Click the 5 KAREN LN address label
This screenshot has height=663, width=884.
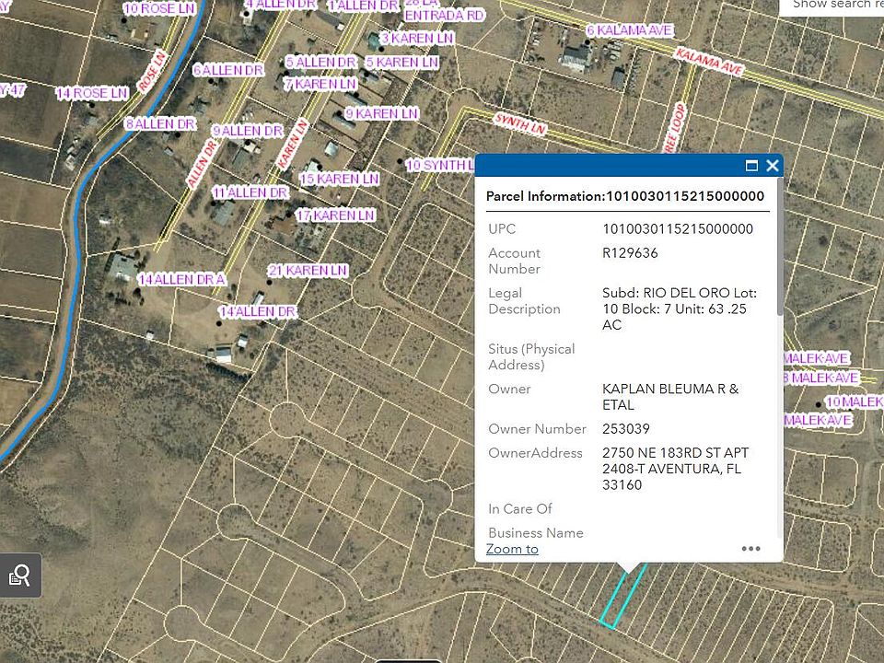point(402,63)
